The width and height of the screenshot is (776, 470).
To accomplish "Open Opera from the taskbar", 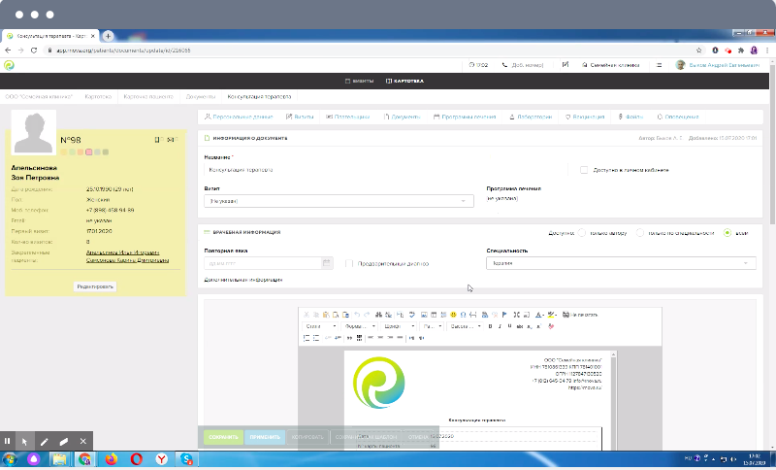I will point(136,459).
